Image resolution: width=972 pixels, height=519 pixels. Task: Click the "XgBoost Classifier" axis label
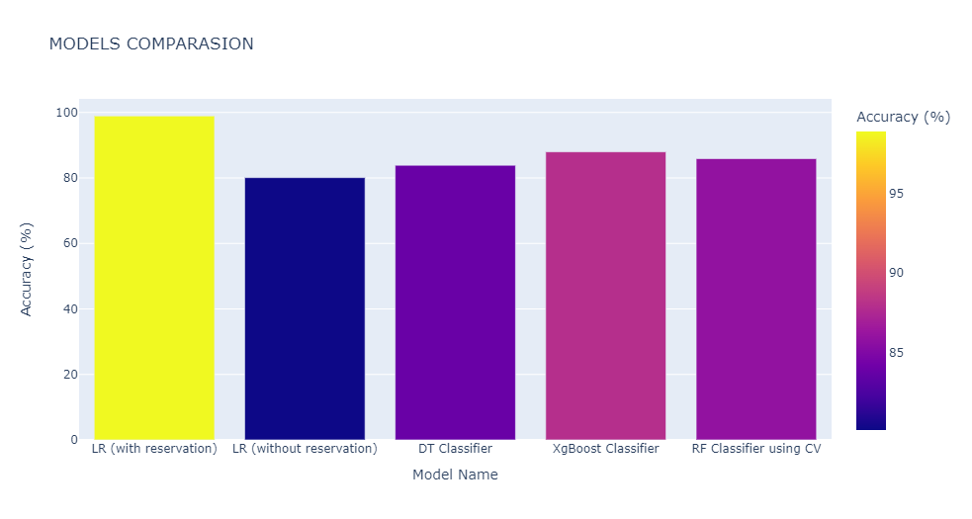coord(605,449)
